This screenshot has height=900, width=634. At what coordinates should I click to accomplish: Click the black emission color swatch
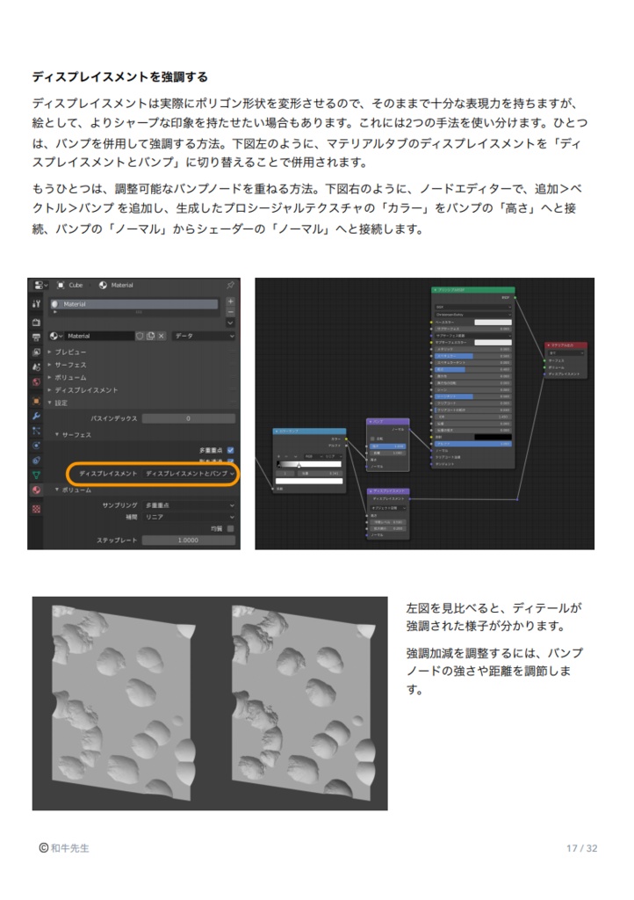[x=493, y=437]
